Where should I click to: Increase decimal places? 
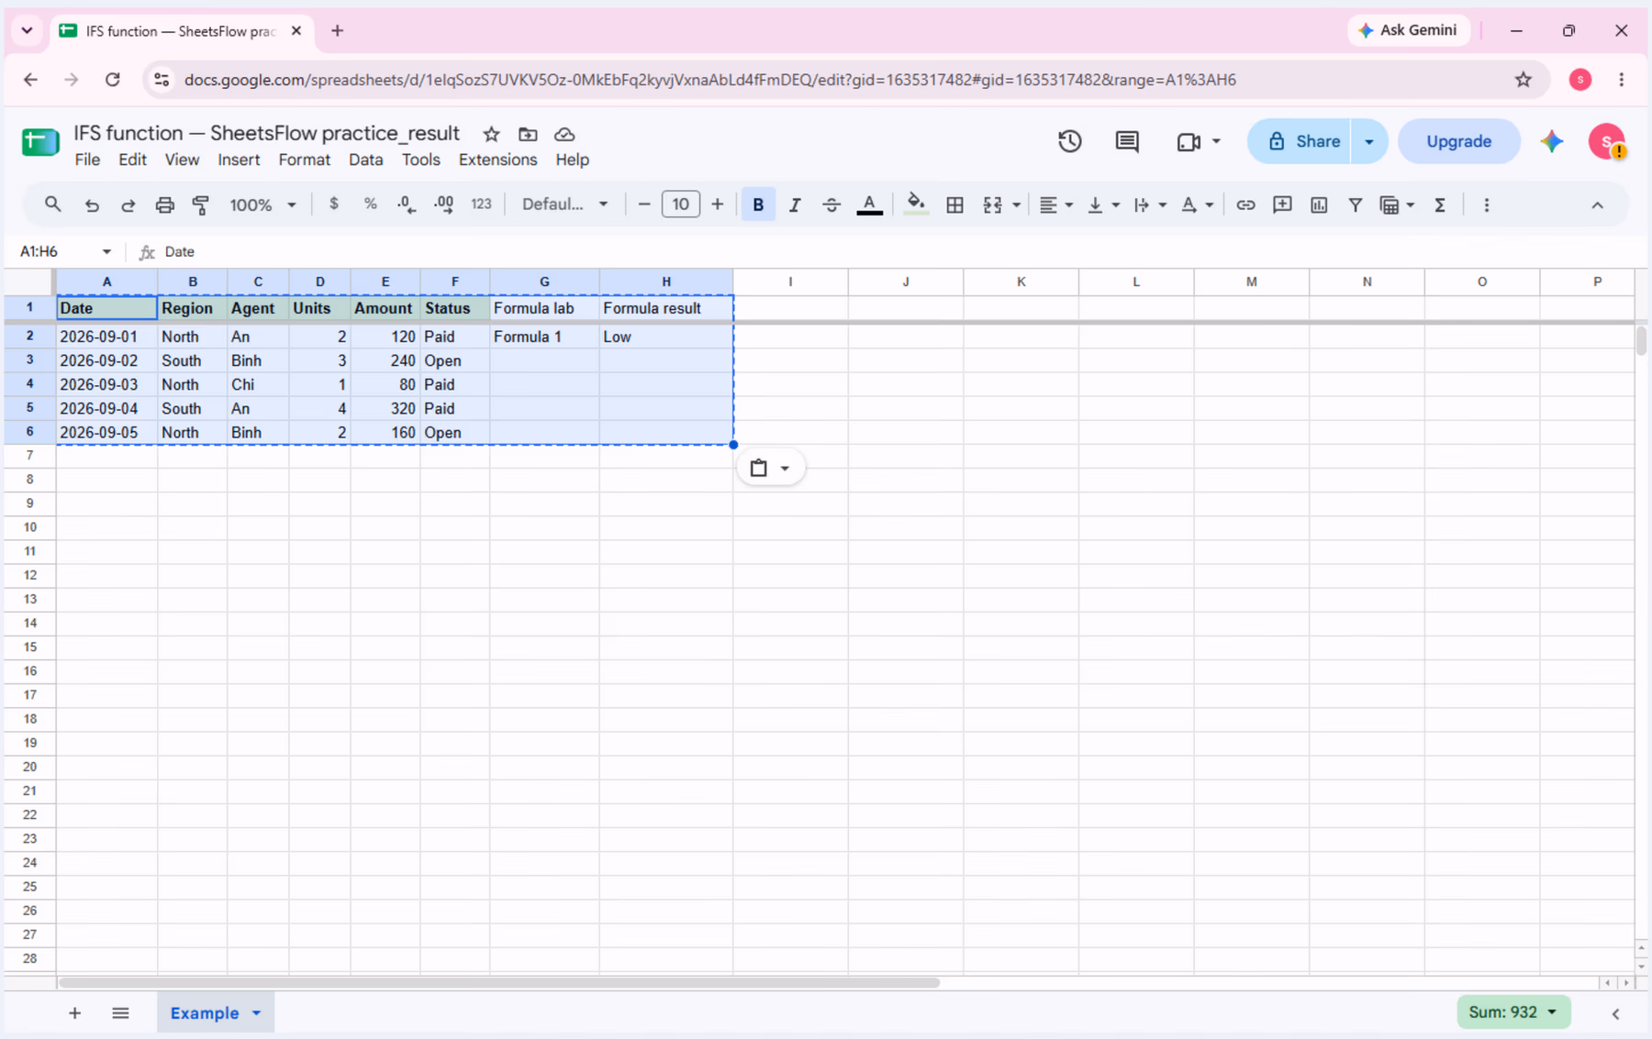coord(443,204)
